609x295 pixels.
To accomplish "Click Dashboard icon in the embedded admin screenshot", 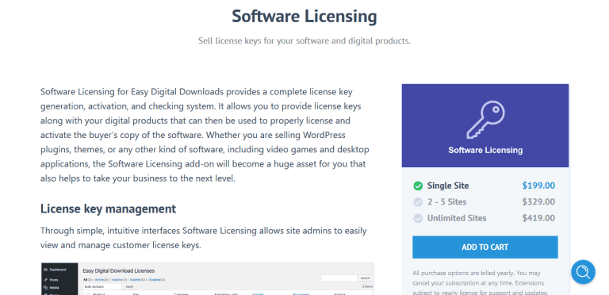I will [46, 270].
